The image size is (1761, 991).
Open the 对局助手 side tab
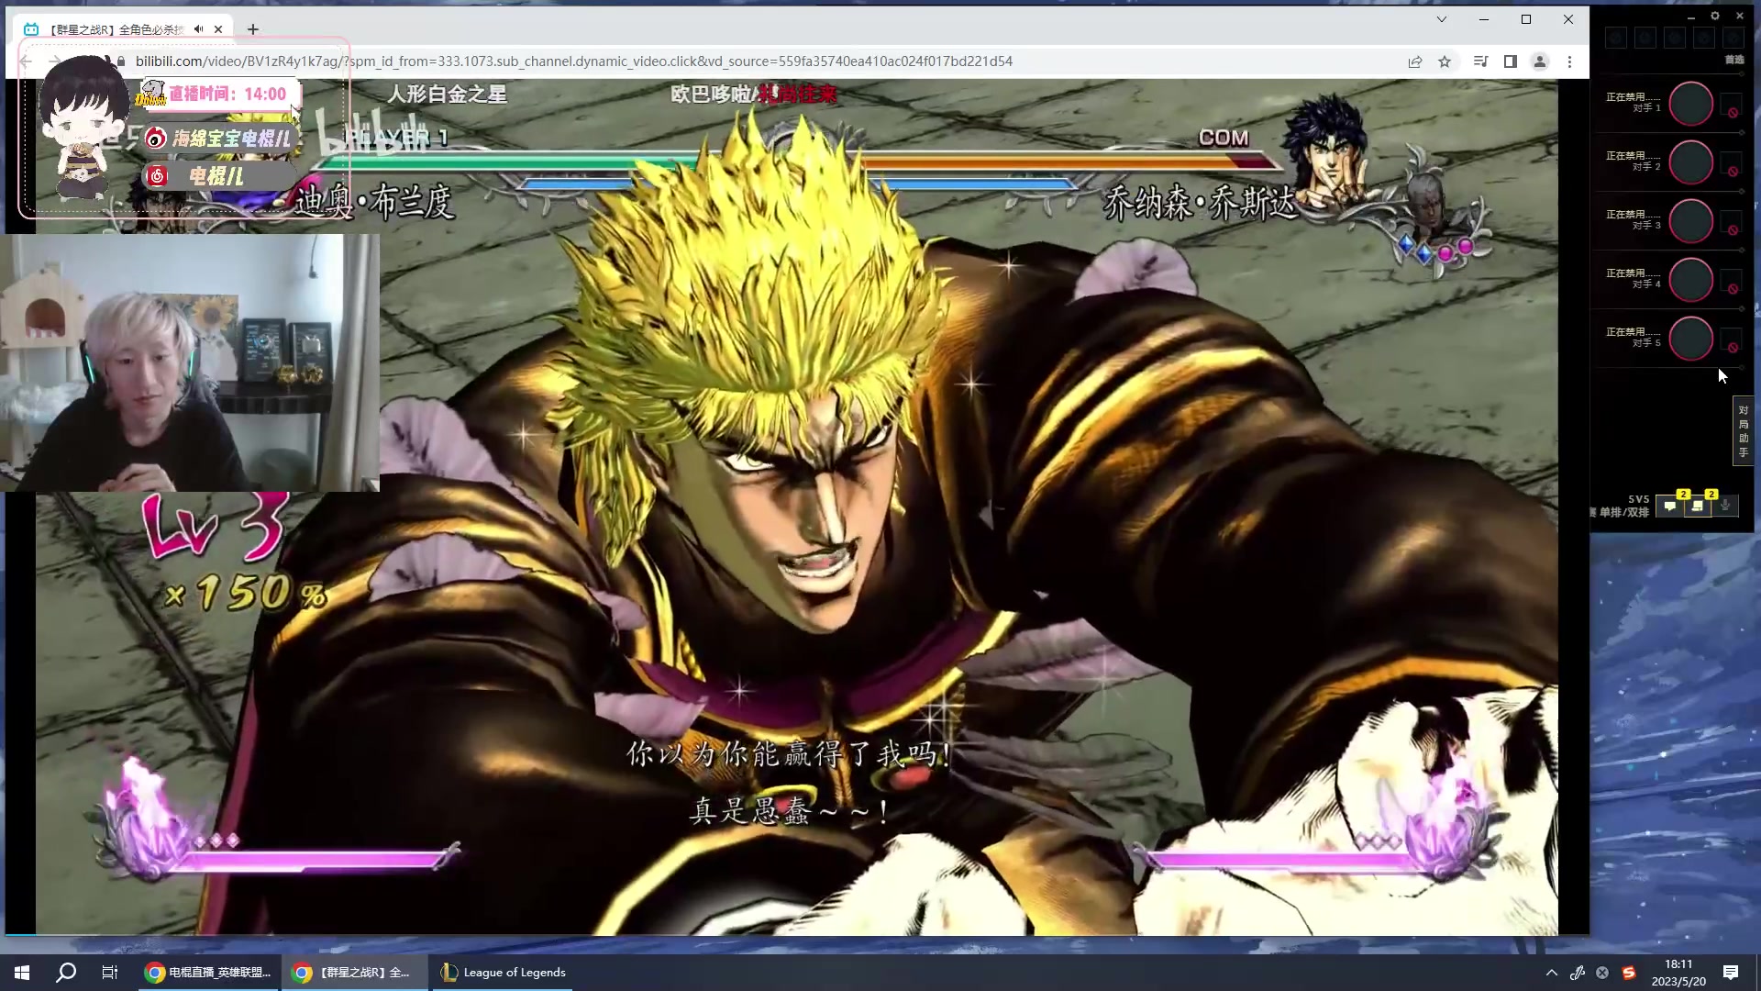coord(1743,430)
